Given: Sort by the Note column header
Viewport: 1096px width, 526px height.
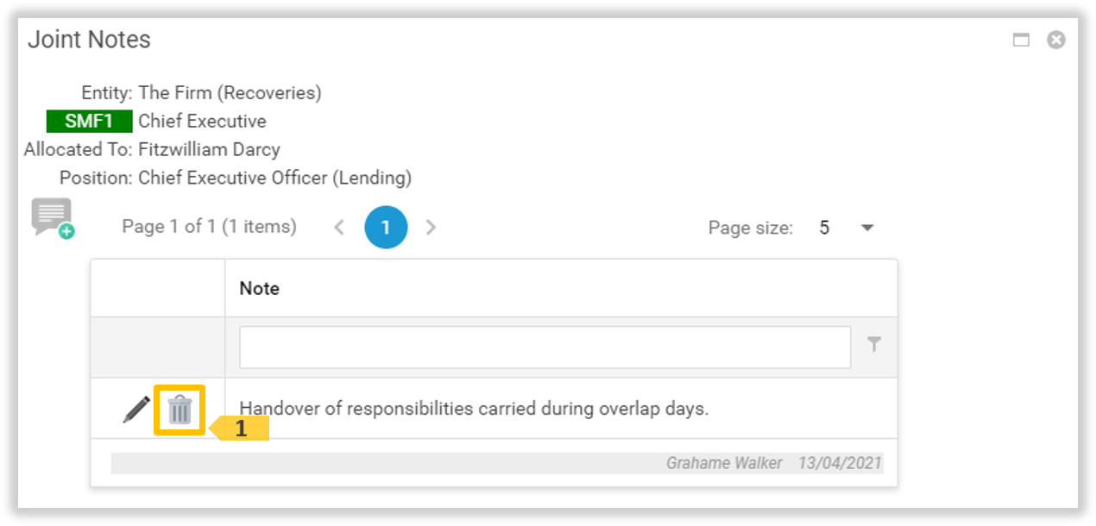Looking at the screenshot, I should point(260,288).
